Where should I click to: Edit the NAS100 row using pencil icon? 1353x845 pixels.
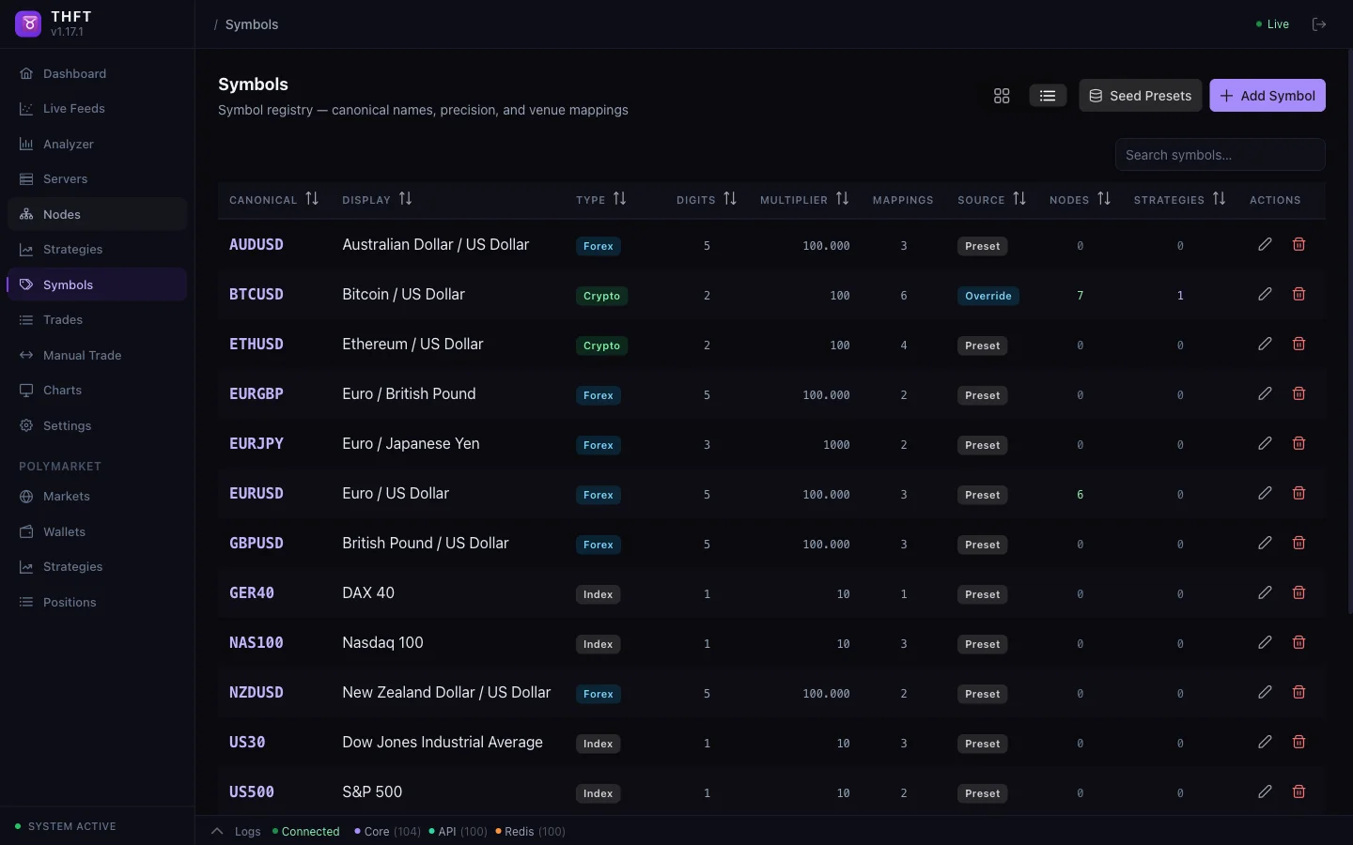(x=1265, y=642)
